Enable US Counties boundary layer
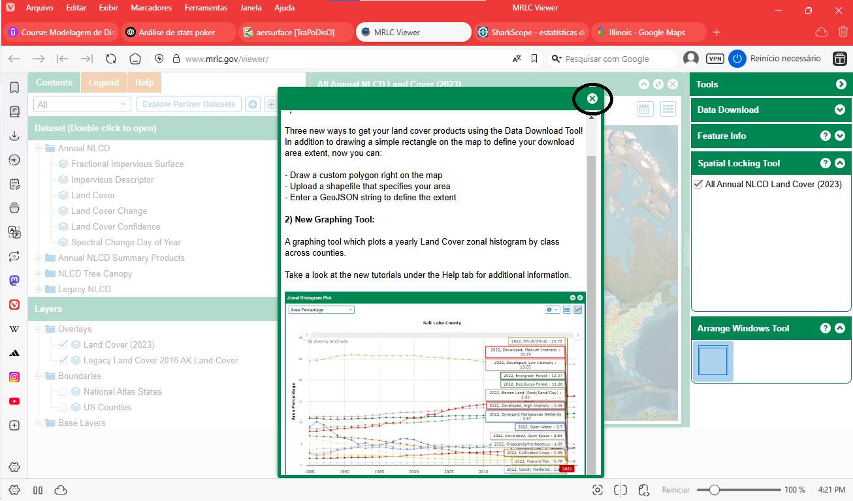The image size is (853, 501). (x=63, y=407)
